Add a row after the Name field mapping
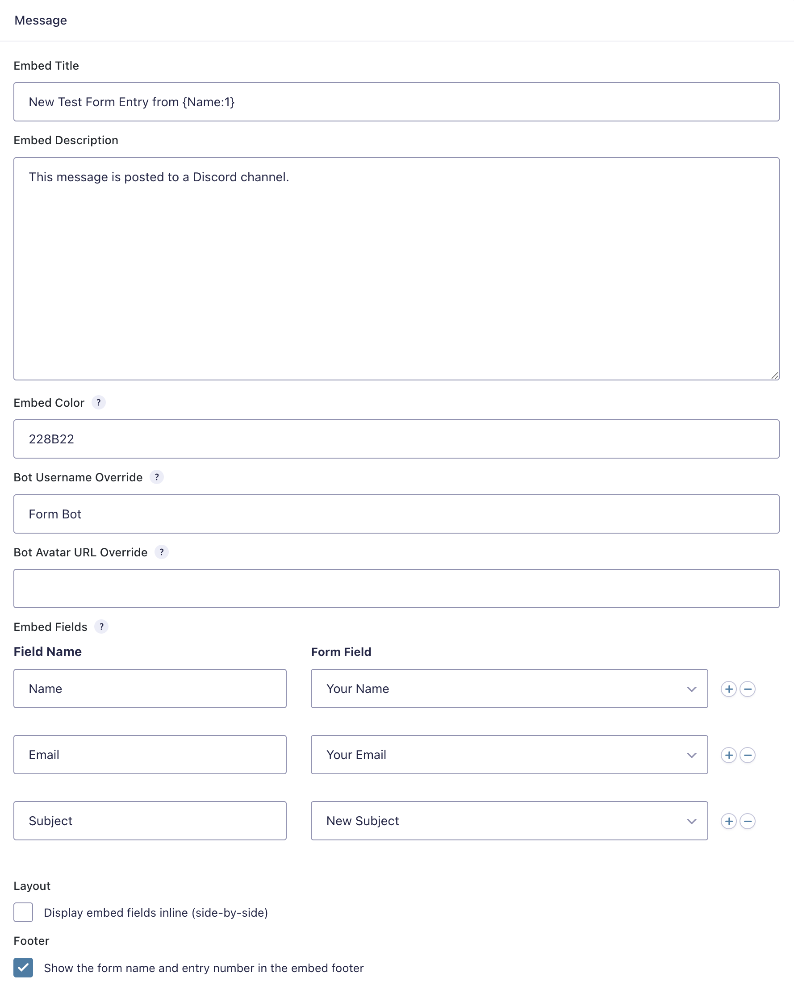 point(728,689)
